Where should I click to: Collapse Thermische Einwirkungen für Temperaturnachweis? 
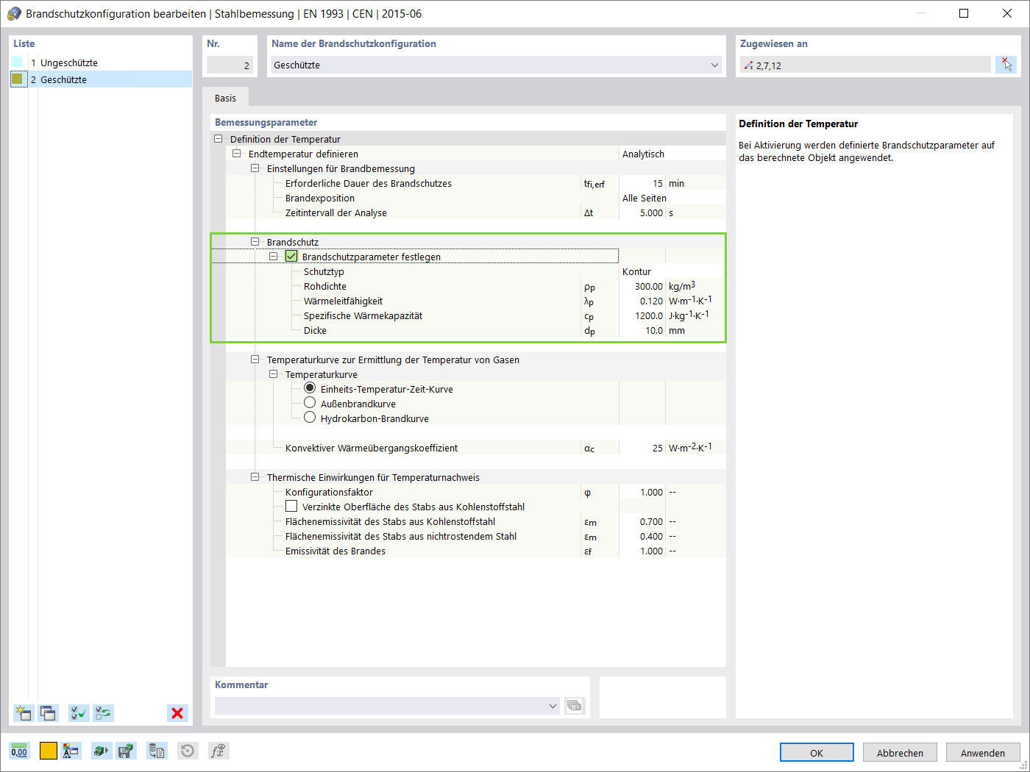pos(255,477)
